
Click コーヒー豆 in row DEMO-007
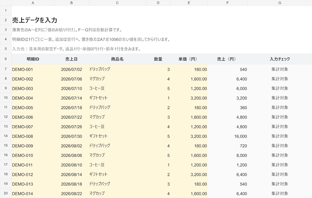point(97,127)
